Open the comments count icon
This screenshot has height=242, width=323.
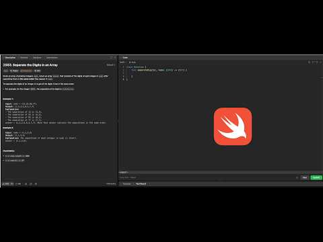coord(18,184)
